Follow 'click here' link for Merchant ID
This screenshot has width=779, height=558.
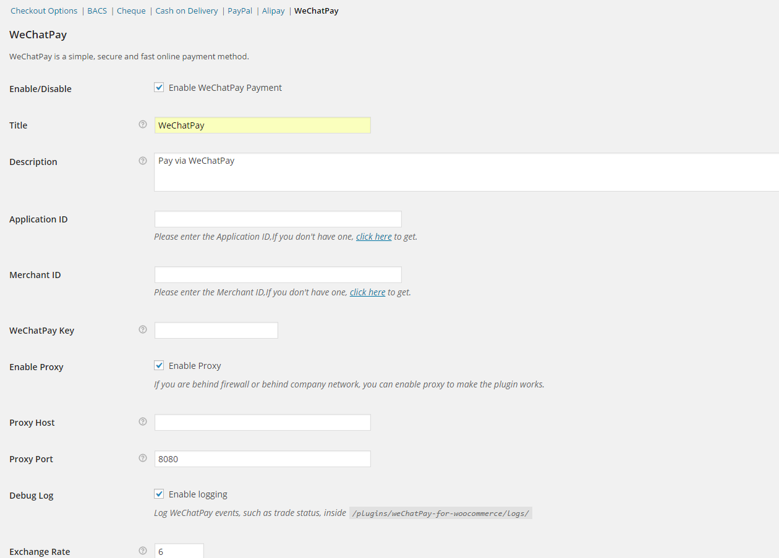click(368, 292)
